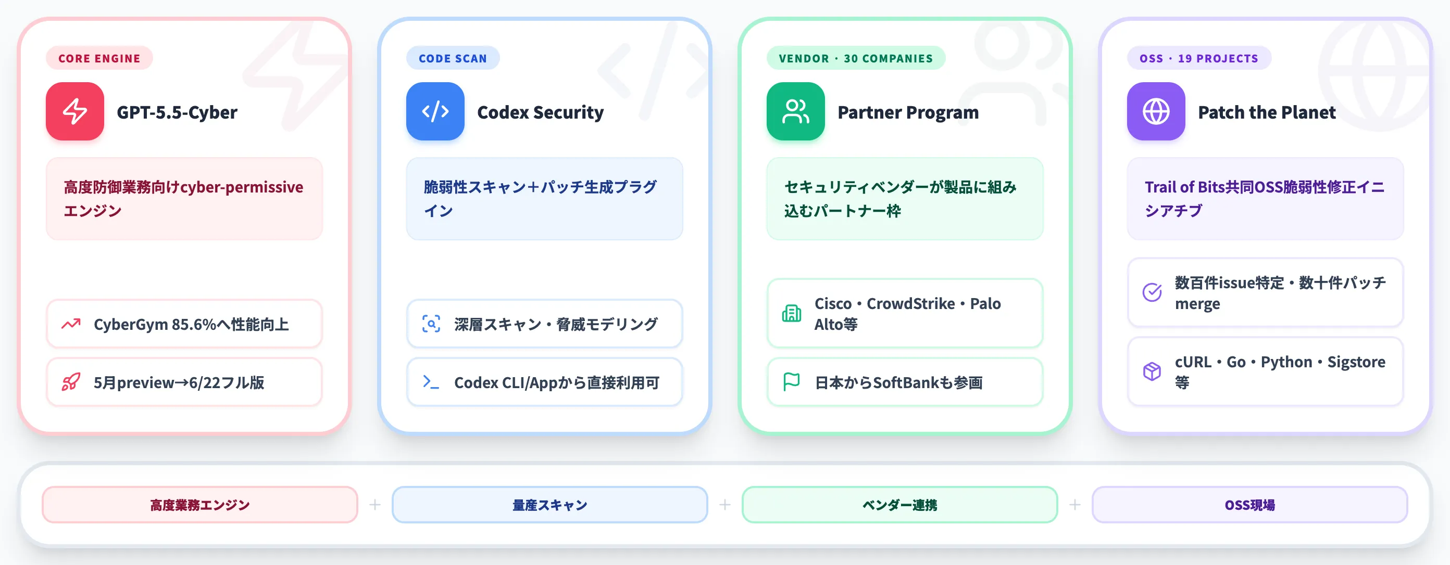Click the building icon beside Cisco CrowdStrike
The image size is (1450, 565).
792,313
